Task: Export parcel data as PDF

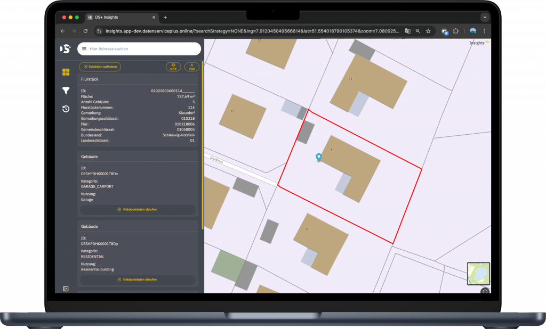Action: [x=173, y=67]
